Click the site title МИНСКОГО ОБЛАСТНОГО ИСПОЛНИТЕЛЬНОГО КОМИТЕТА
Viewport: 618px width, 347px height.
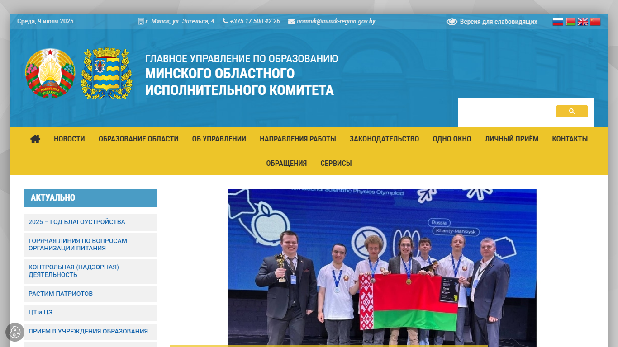pos(239,82)
